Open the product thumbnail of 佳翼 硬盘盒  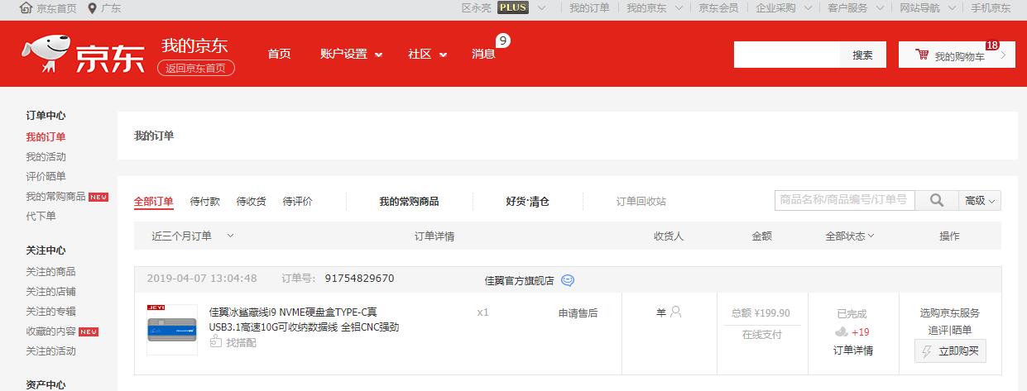171,329
